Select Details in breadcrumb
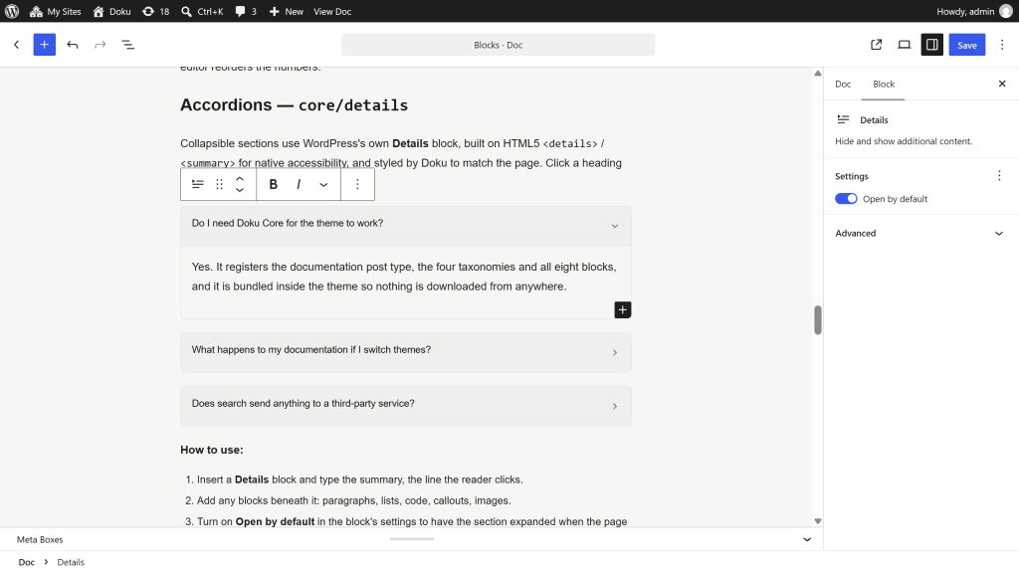 (71, 562)
